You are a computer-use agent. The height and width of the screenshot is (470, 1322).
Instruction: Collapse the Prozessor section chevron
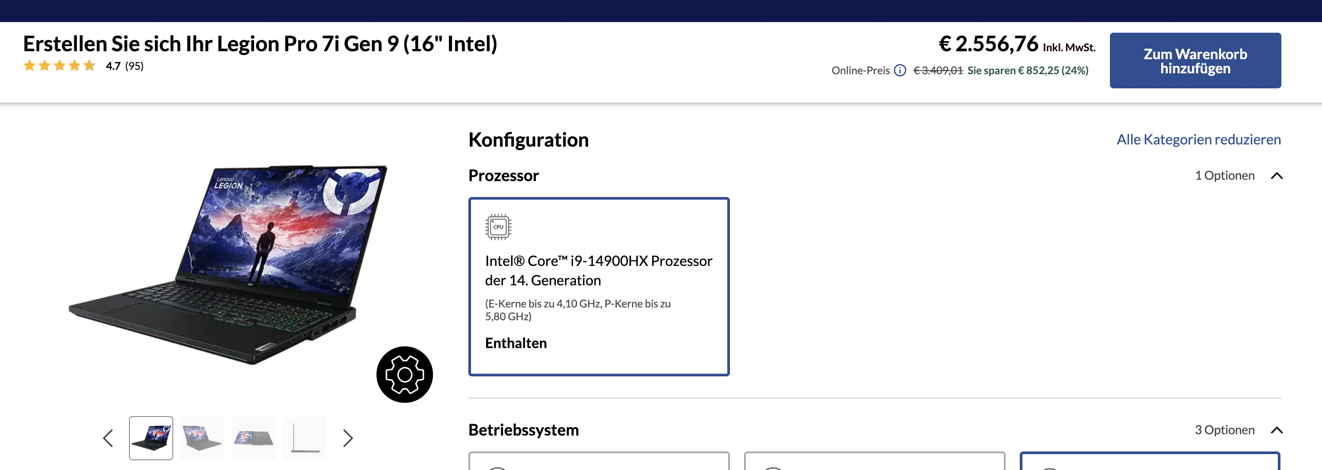(1277, 176)
